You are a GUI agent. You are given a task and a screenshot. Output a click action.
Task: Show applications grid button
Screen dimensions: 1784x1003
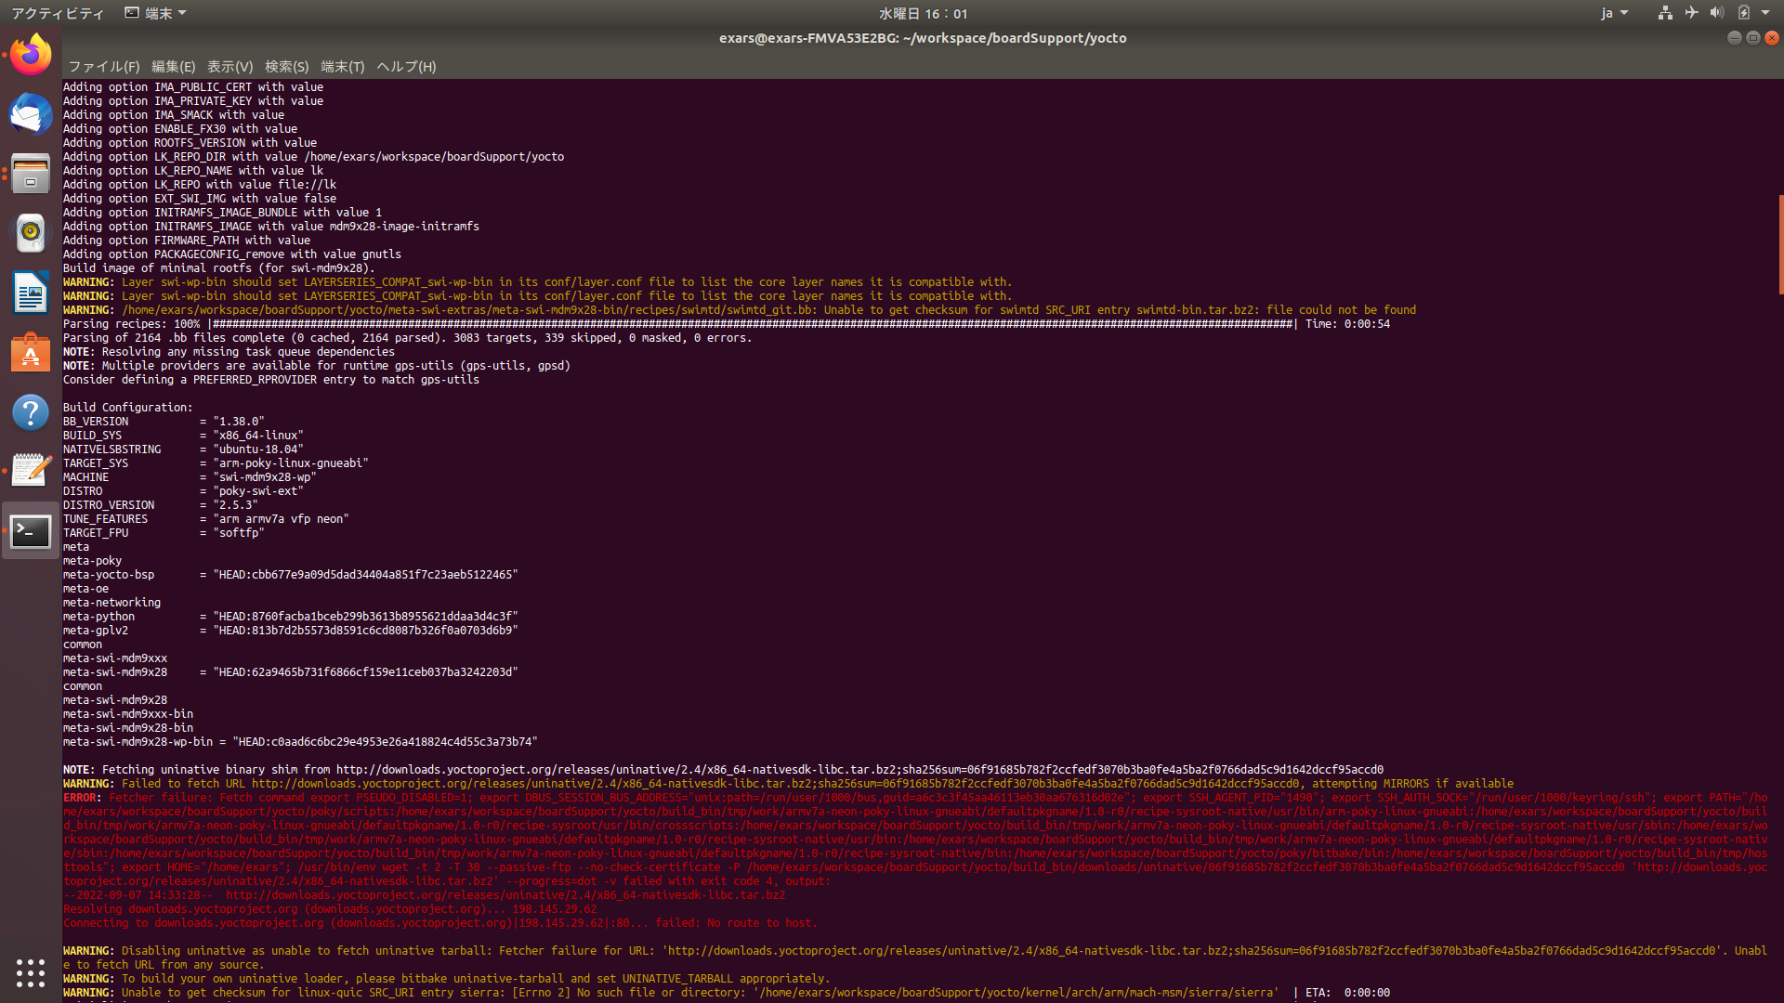31,972
